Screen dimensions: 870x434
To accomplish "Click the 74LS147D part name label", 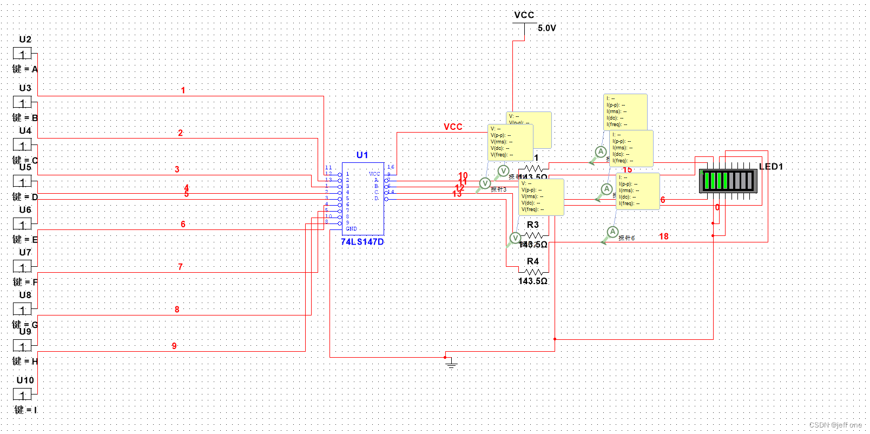I will [x=362, y=242].
